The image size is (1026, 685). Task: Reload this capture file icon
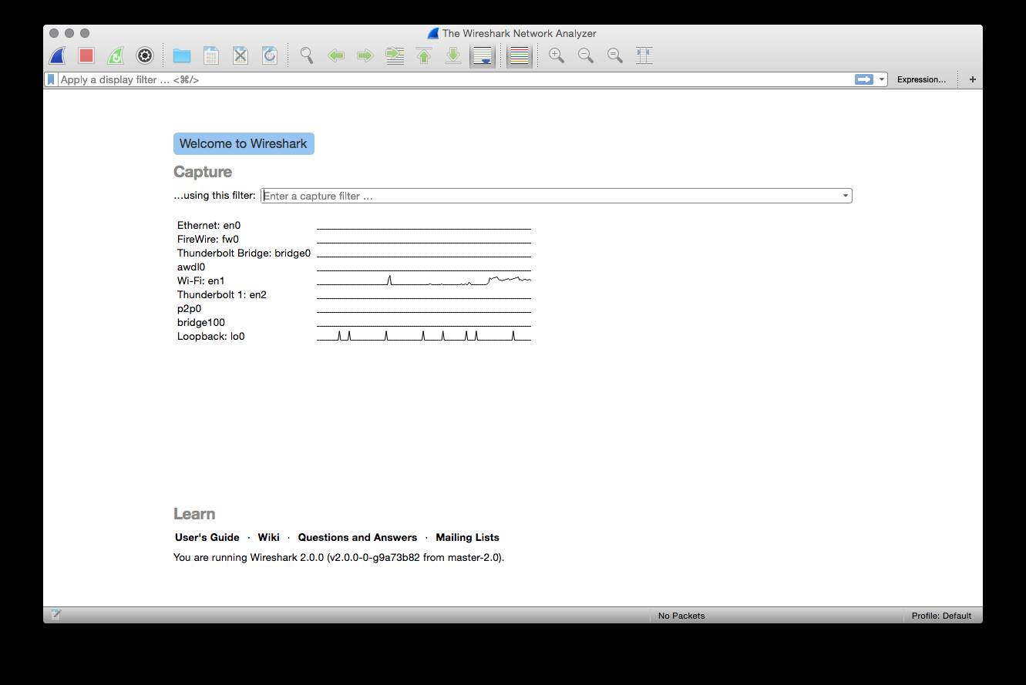(270, 55)
